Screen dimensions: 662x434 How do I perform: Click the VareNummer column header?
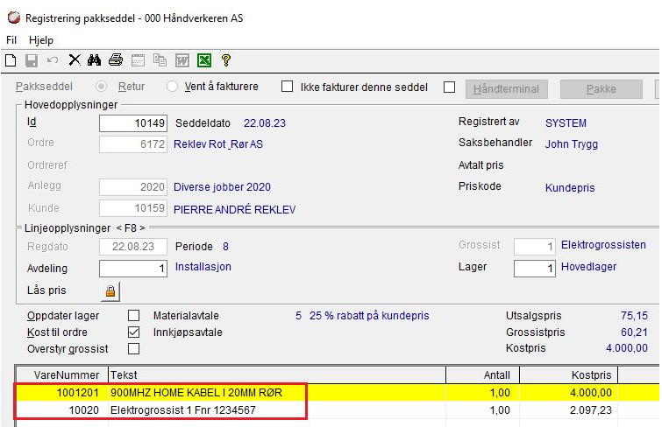(62, 375)
